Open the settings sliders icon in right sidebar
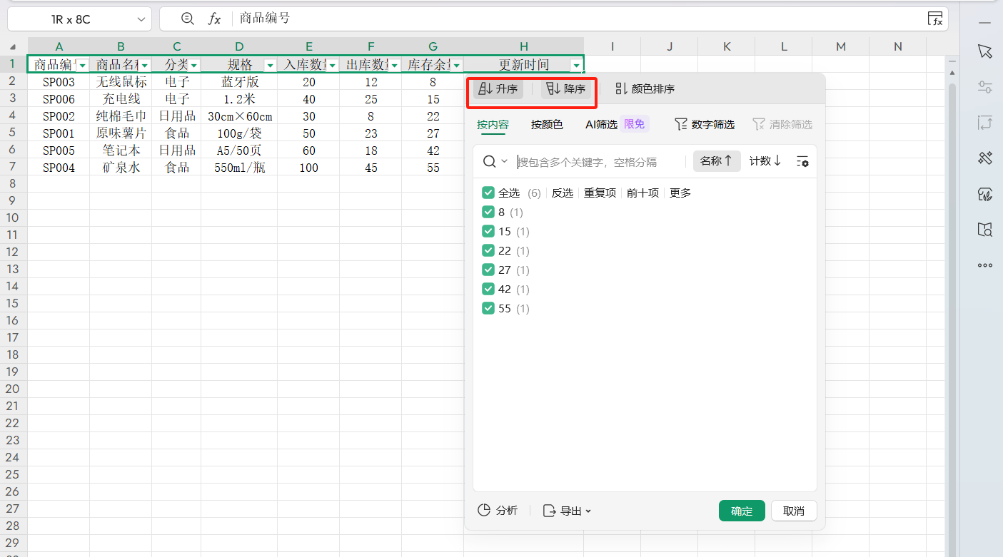 click(x=984, y=87)
